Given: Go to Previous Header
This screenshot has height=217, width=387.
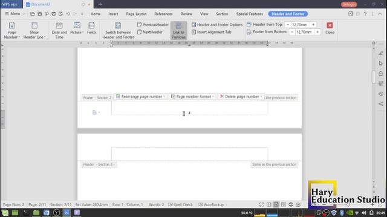Looking at the screenshot, I should click(153, 25).
